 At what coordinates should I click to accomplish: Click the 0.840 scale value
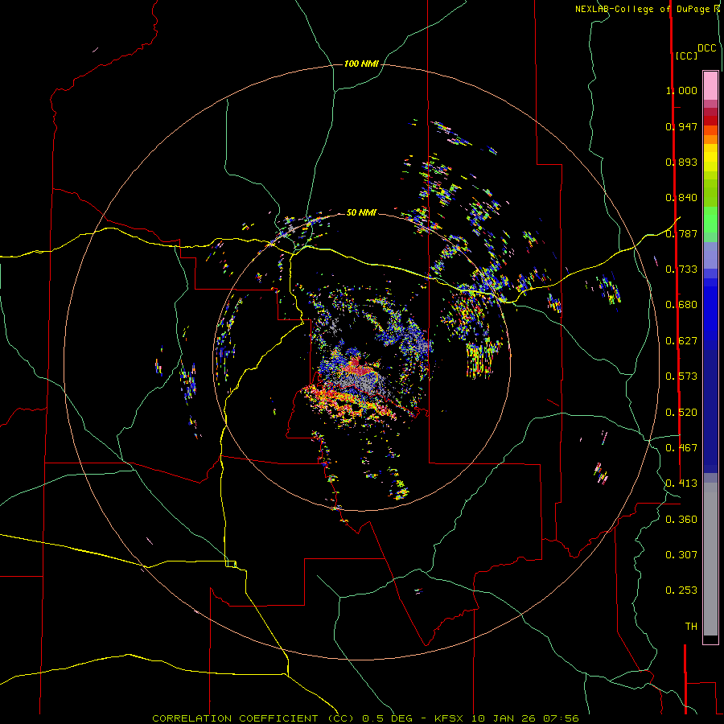tap(681, 198)
